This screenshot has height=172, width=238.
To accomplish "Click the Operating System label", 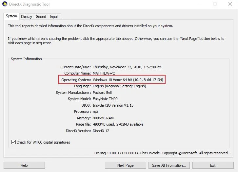I will [76, 80].
